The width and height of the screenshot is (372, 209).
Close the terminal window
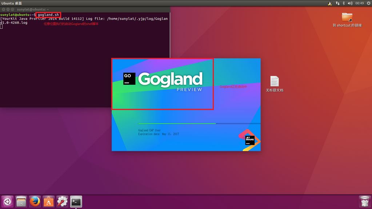click(4, 9)
